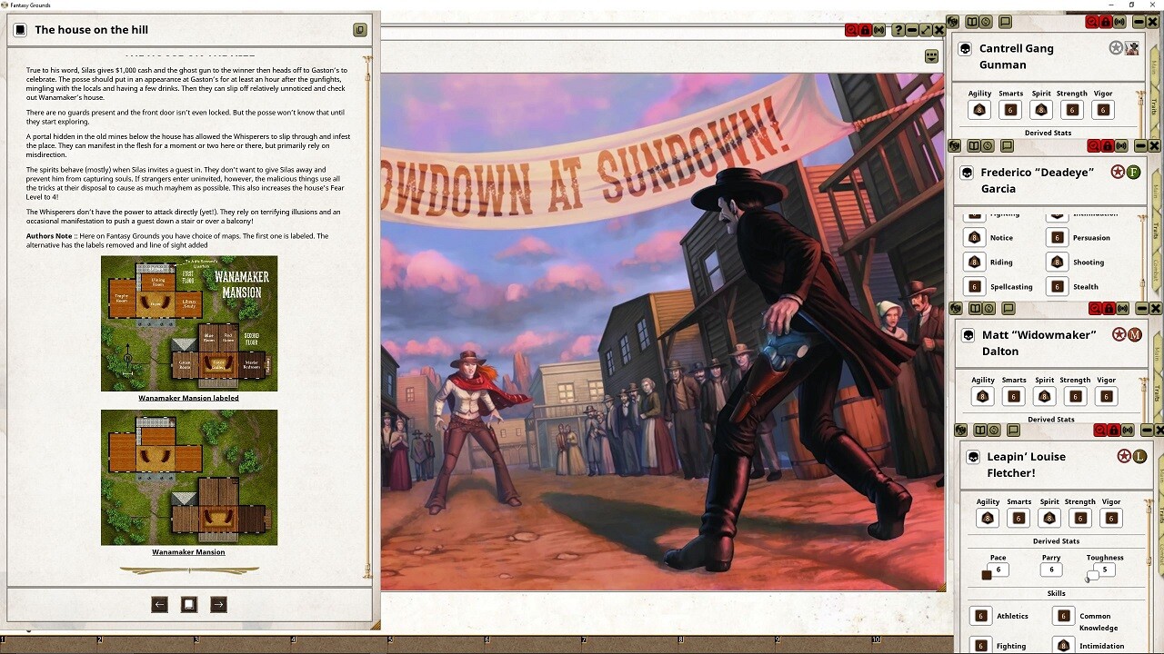The image size is (1164, 654).
Task: Open the notes icon on Leapin' Louise sheet
Action: coord(1013,431)
